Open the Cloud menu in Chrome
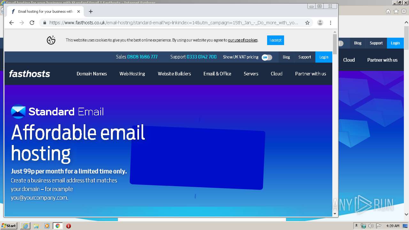 pyautogui.click(x=277, y=74)
